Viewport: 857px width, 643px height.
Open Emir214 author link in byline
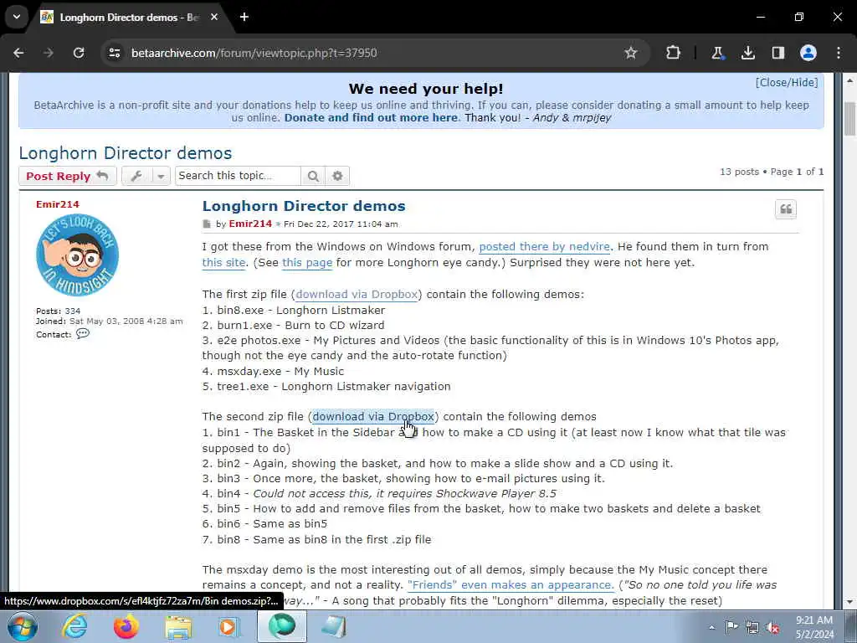click(x=250, y=224)
